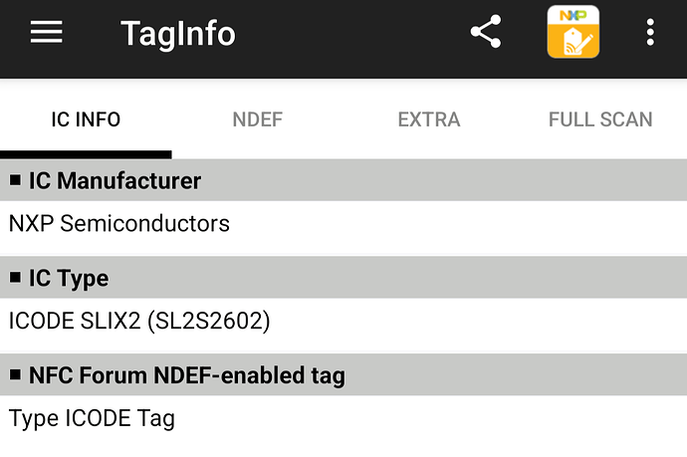
Task: Tap the share icon in the app bar
Action: click(x=486, y=32)
